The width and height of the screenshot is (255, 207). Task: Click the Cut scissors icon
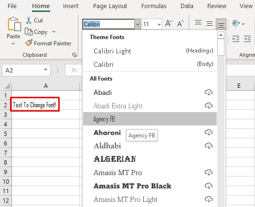point(29,21)
